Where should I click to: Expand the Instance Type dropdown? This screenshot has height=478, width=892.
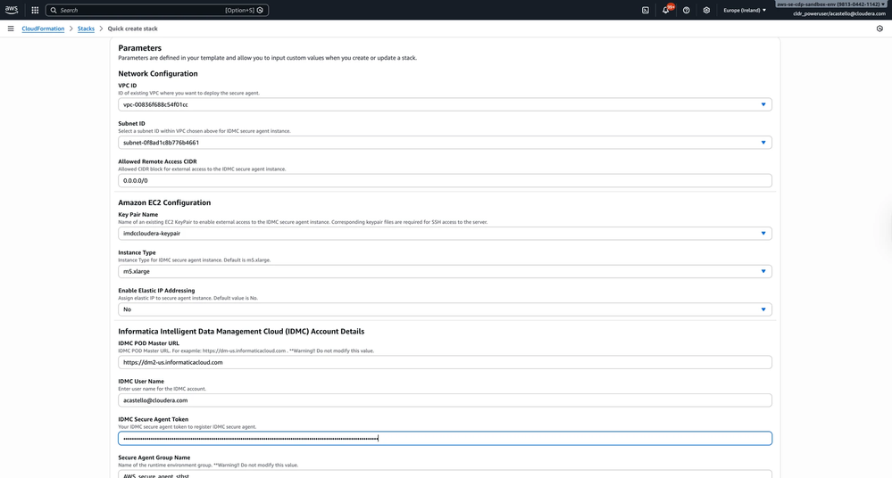445,272
